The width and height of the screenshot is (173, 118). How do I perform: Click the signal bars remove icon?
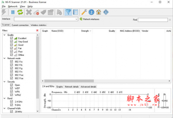[36, 12]
